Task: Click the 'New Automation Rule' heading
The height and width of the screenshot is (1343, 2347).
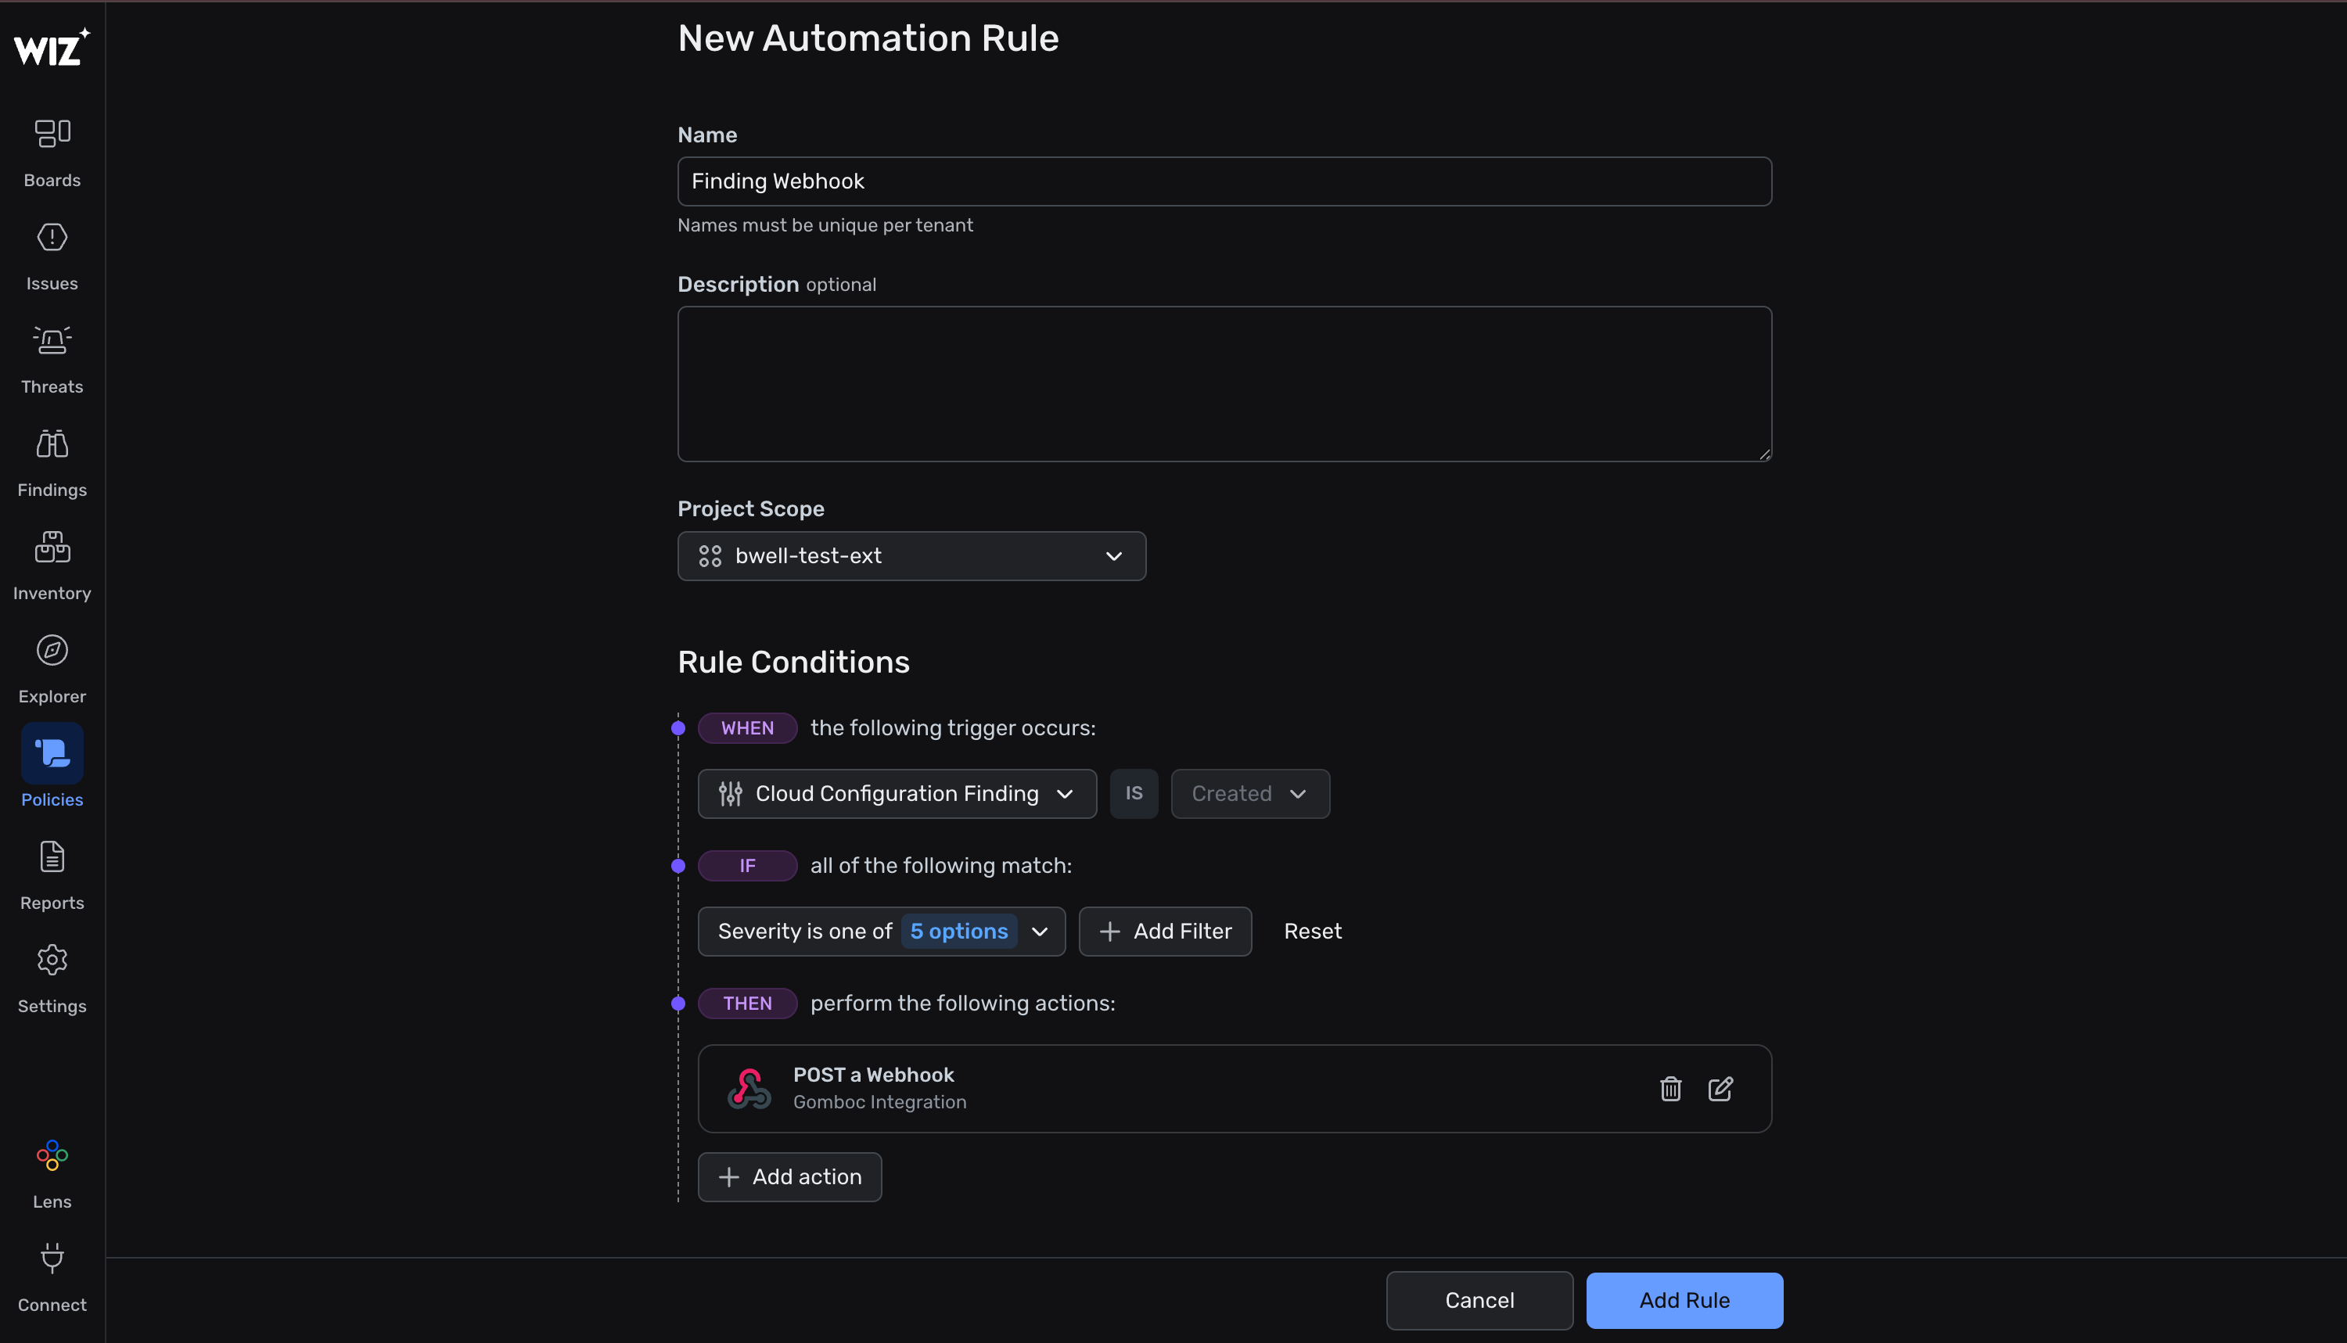Action: [868, 39]
